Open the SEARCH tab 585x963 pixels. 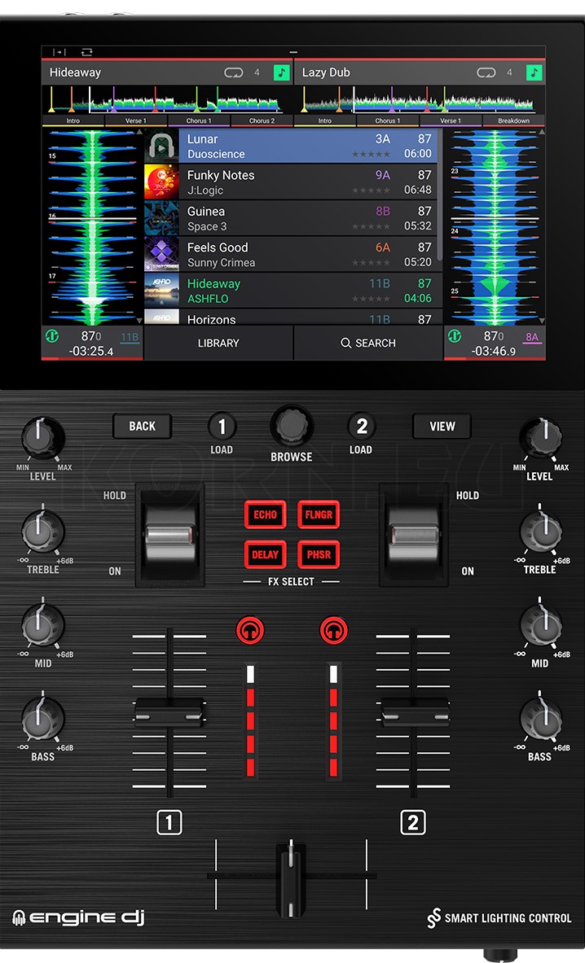[368, 343]
